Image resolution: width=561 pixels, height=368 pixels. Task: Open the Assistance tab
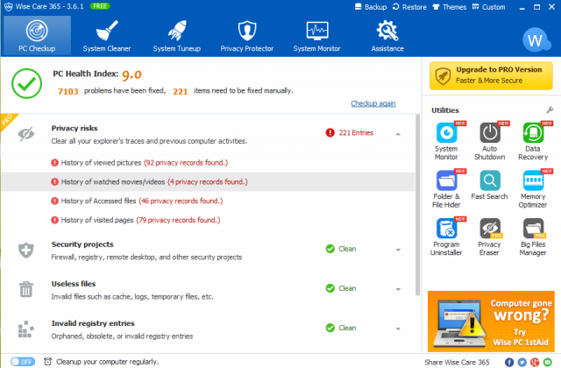click(387, 35)
